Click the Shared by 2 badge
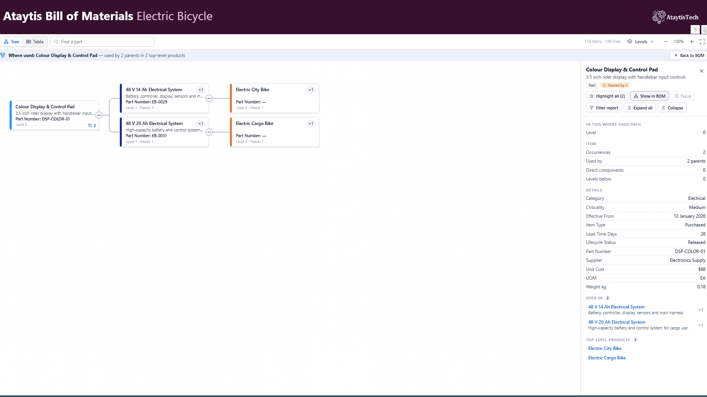The height and width of the screenshot is (397, 707). coord(615,85)
